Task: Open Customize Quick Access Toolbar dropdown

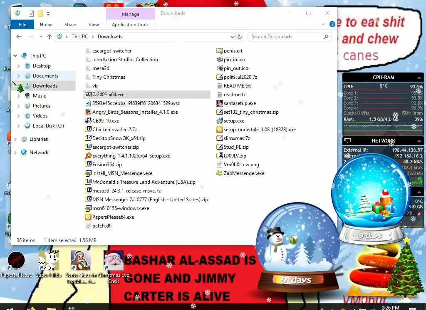Action: pyautogui.click(x=48, y=13)
